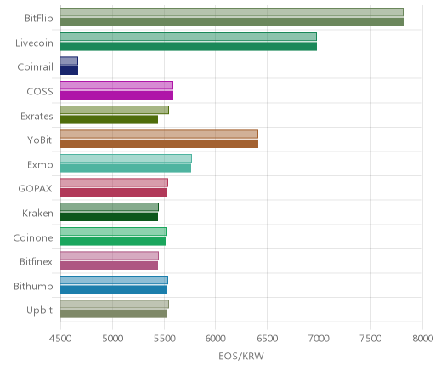Image resolution: width=435 pixels, height=371 pixels.
Task: Click the bright green Coinone bar
Action: click(x=113, y=242)
